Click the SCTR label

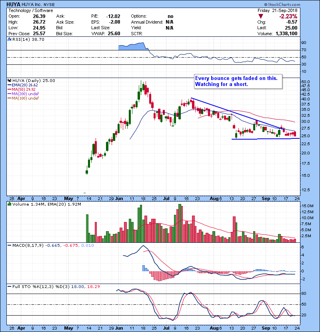coord(136,34)
